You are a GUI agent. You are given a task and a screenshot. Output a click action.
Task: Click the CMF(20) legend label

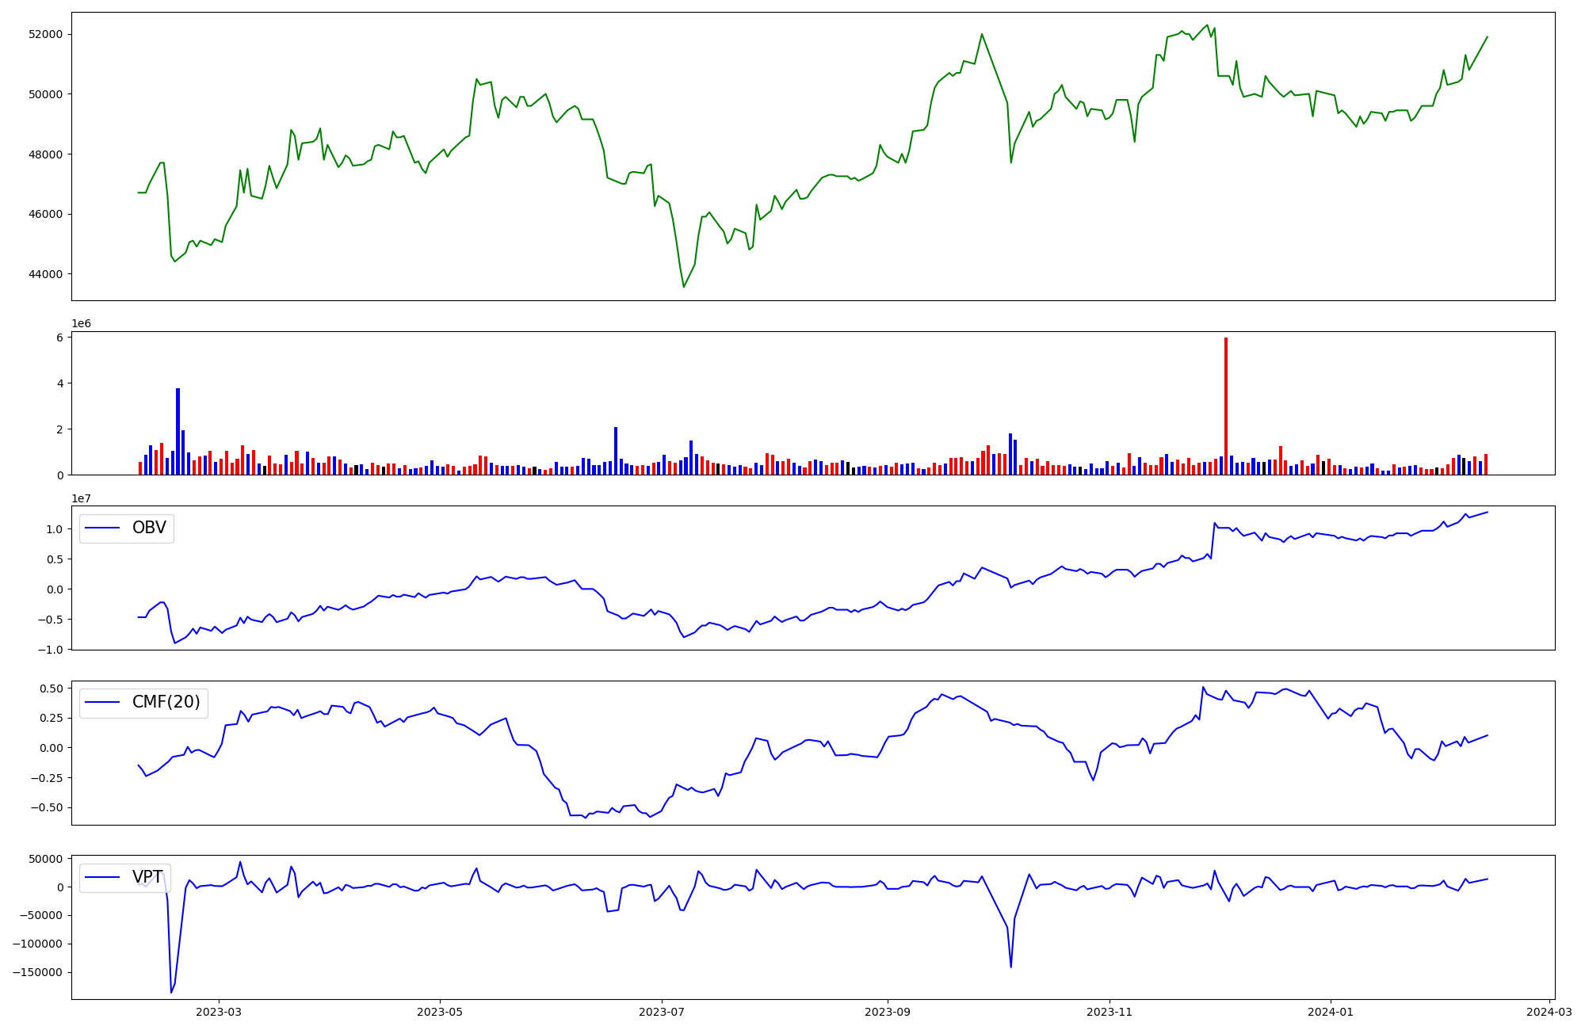166,703
